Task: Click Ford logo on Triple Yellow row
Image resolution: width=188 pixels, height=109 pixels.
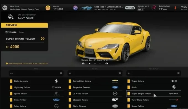Action: pyautogui.click(x=56, y=100)
